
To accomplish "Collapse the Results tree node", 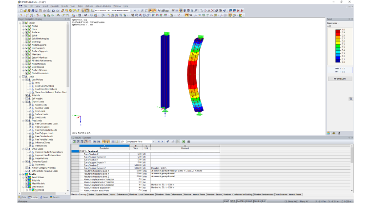I will pos(21,174).
